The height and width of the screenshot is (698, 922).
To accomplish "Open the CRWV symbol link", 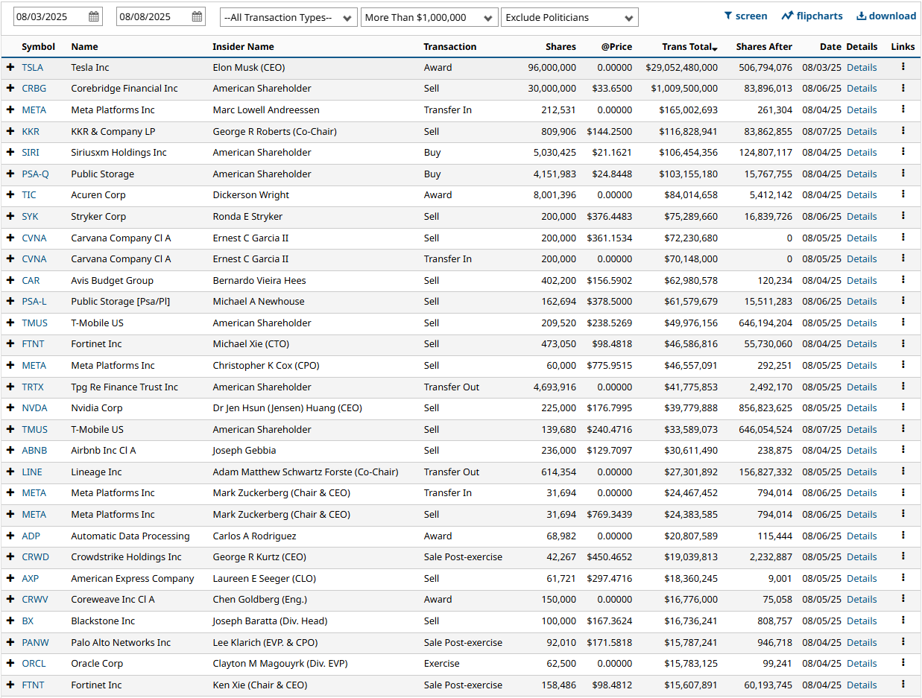I will pyautogui.click(x=35, y=599).
